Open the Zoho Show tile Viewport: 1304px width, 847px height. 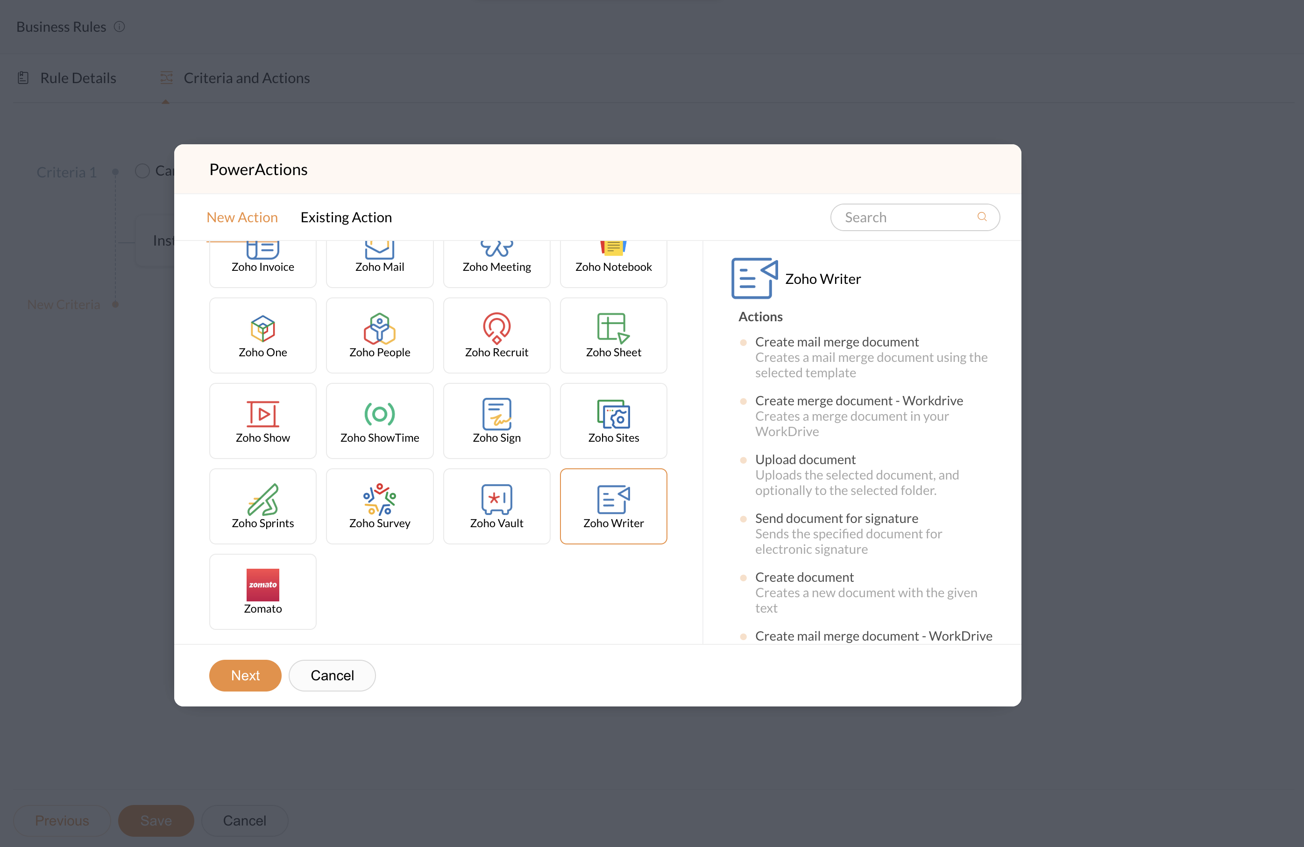point(262,421)
